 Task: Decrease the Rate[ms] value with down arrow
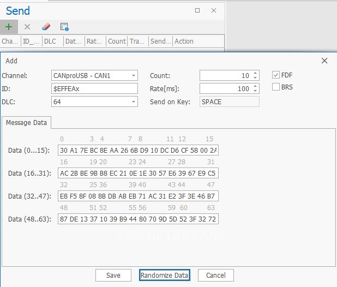pyautogui.click(x=255, y=91)
